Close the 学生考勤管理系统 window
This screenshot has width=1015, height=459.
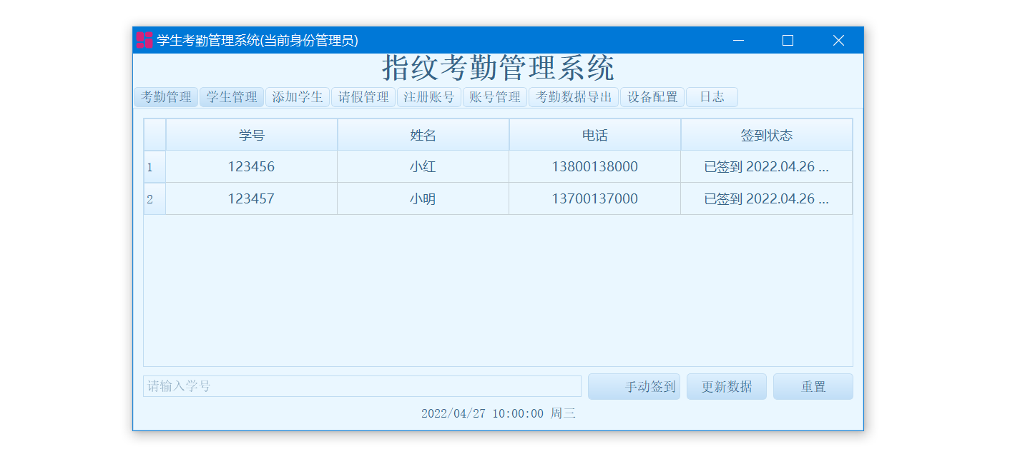[838, 40]
